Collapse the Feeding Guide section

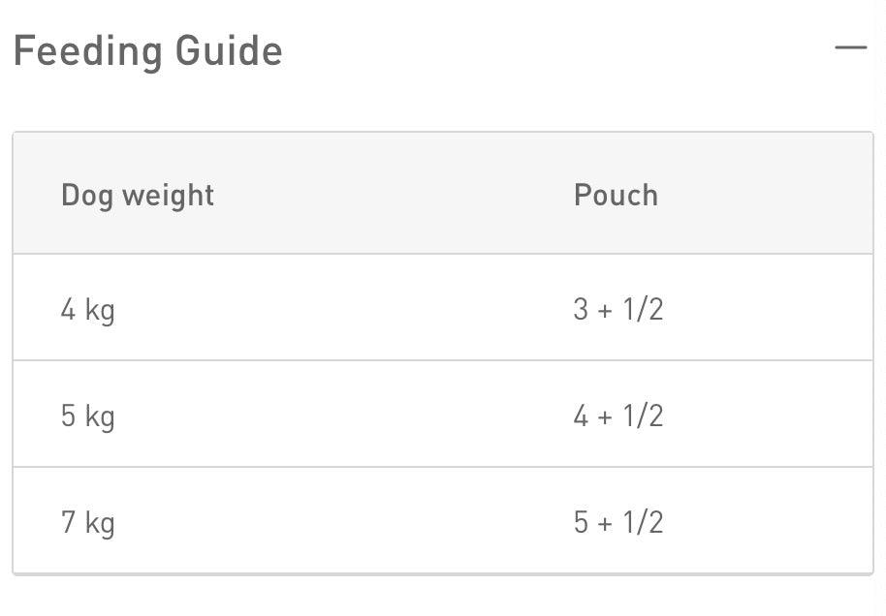(x=850, y=47)
